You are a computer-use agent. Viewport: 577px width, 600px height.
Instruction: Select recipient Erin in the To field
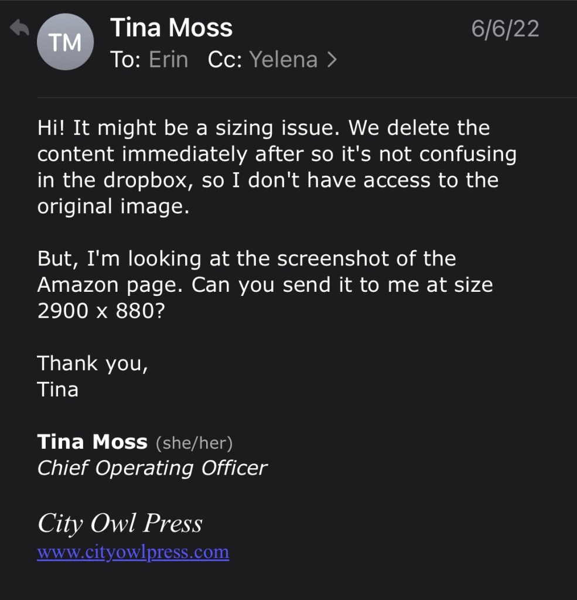[x=168, y=59]
